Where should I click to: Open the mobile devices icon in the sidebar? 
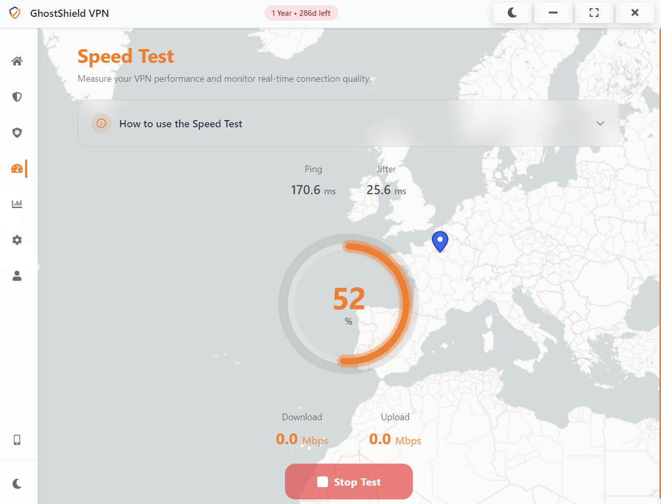17,440
